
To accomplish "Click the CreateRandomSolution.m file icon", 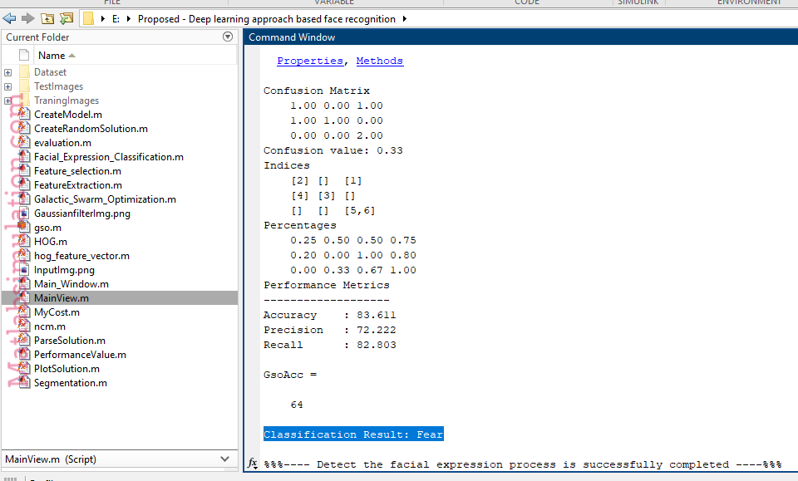I will [x=23, y=129].
